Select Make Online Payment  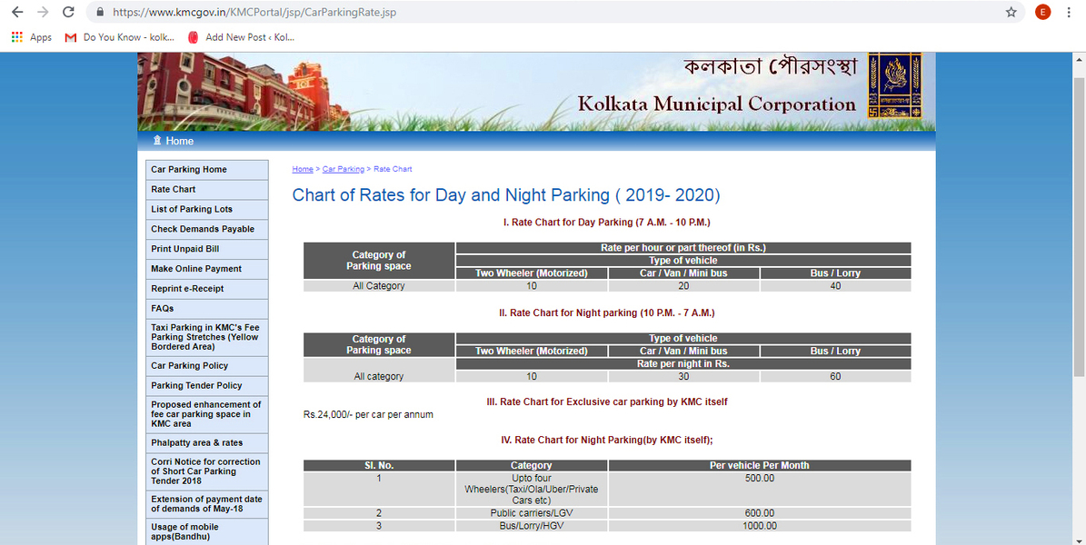tap(196, 269)
